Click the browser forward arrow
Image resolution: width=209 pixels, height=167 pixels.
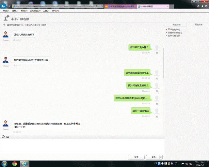coord(9,6)
